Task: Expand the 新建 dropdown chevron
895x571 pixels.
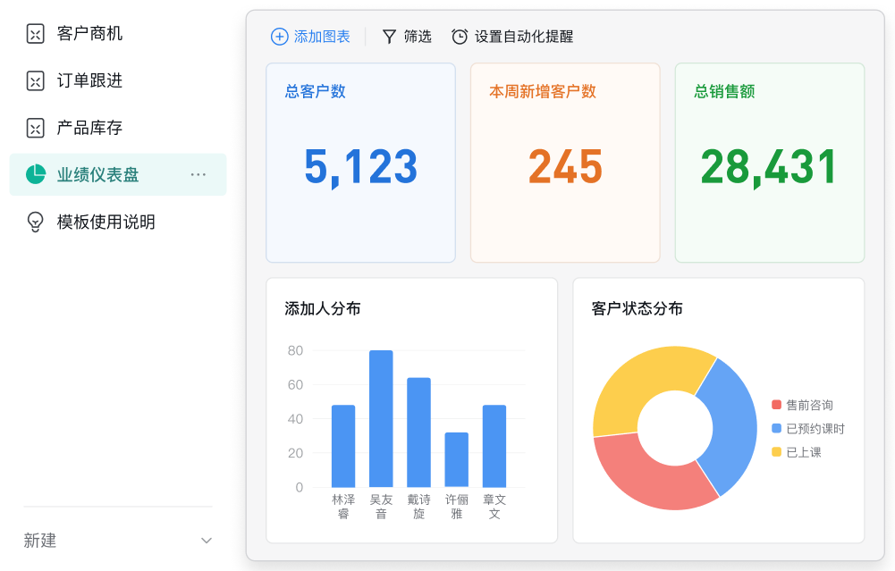Action: tap(207, 541)
